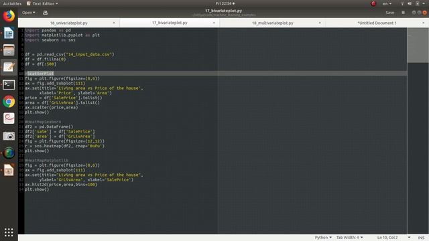The height and width of the screenshot is (241, 429).
Task: Toggle the INS insert mode indicator
Action: [x=421, y=238]
